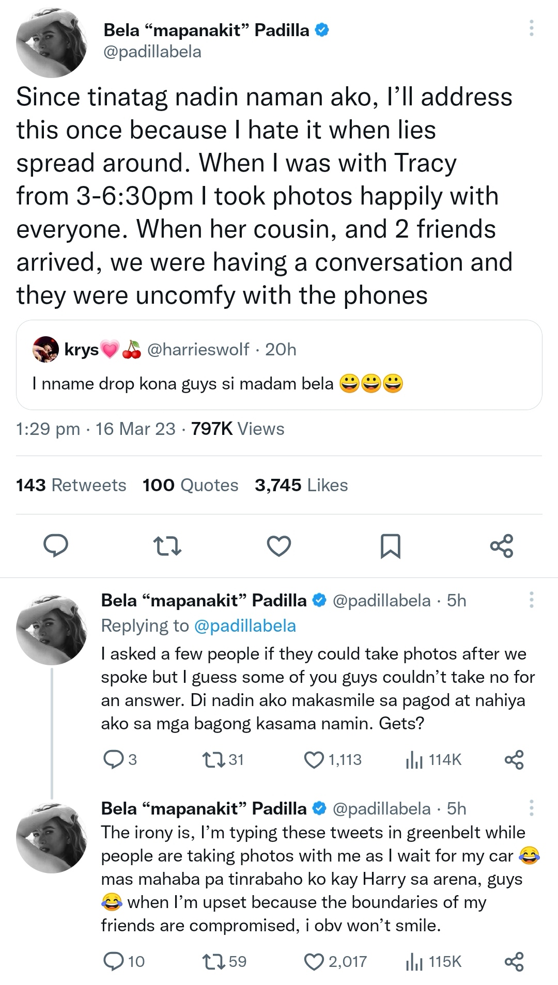Screen dimensions: 558x985
Task: Share the reply with 115K views
Action: (514, 961)
